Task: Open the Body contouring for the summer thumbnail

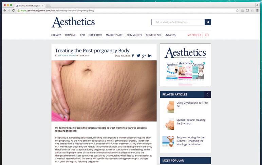Action: coord(168,142)
